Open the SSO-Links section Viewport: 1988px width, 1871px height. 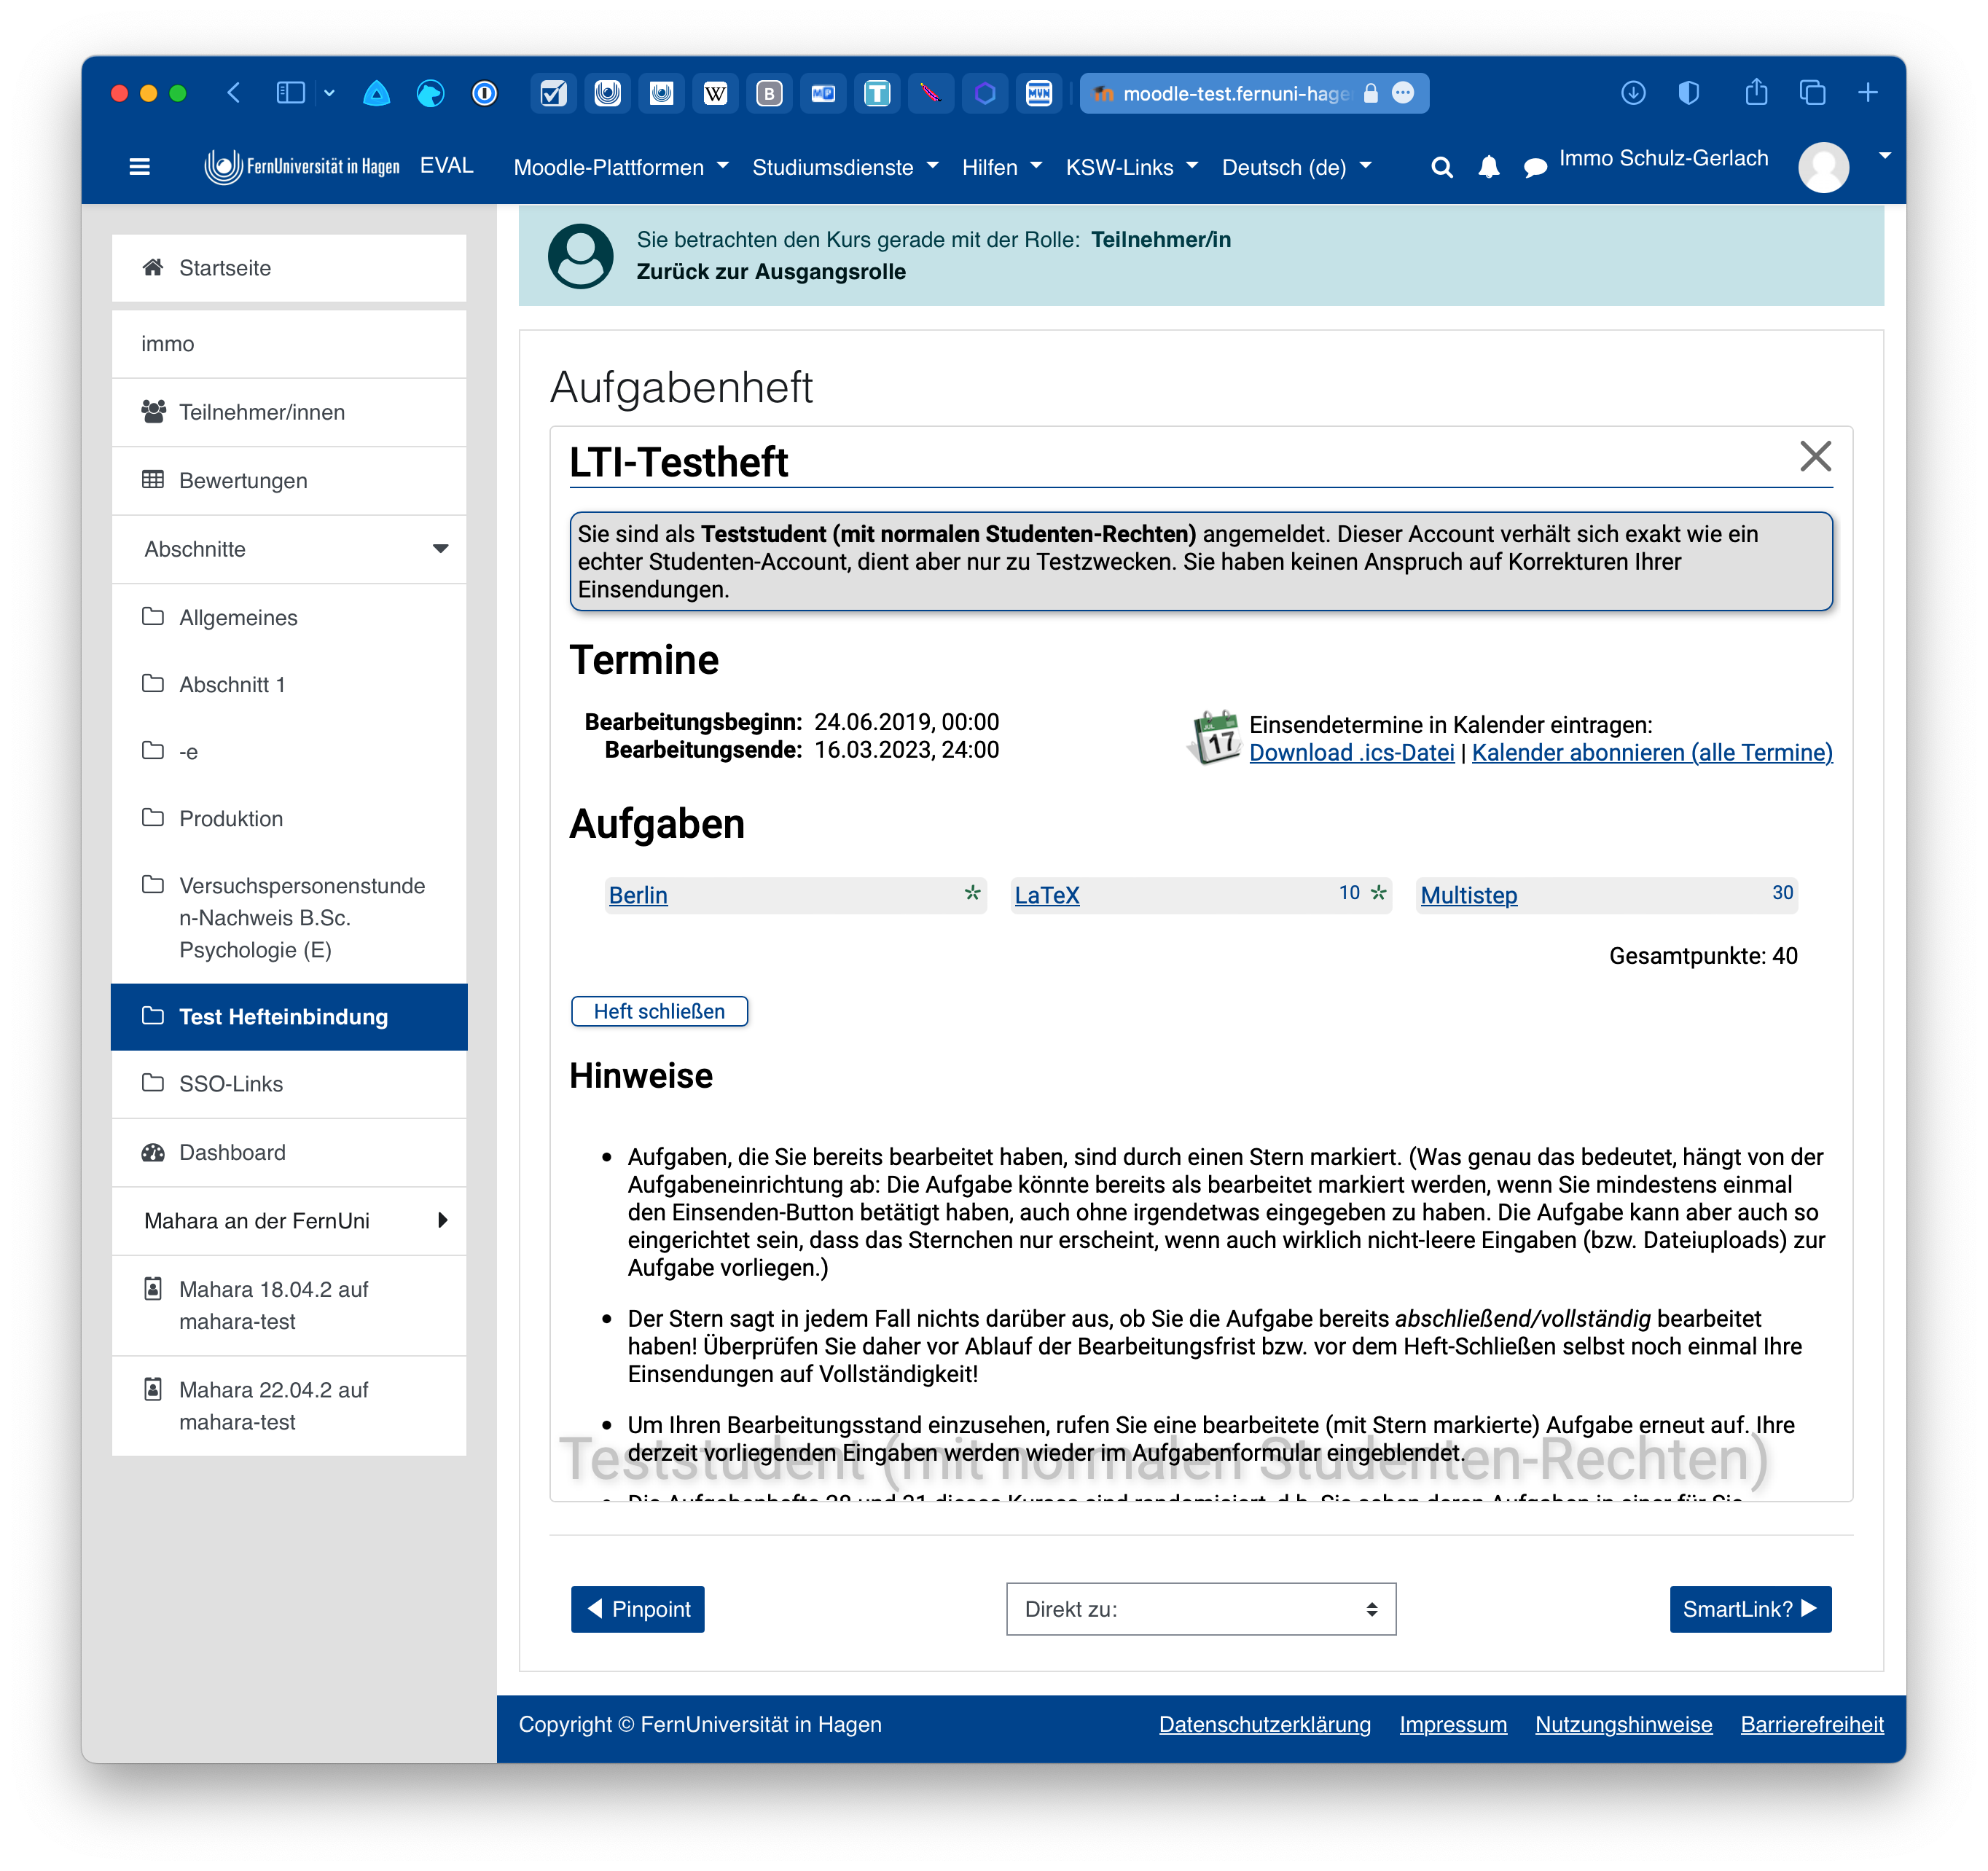pyautogui.click(x=289, y=1083)
